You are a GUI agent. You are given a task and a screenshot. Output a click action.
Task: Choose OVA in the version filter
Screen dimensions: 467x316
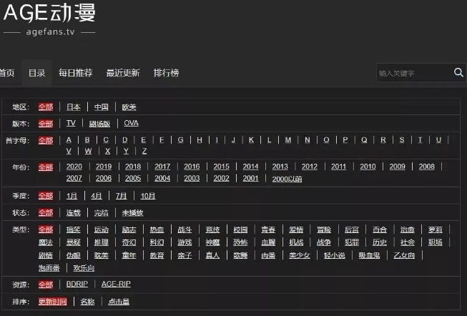click(131, 123)
